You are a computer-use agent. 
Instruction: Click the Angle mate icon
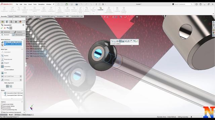[x=2, y=80]
